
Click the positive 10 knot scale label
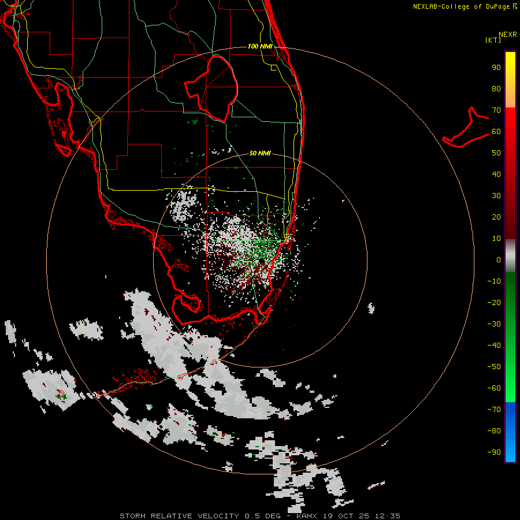tap(496, 239)
